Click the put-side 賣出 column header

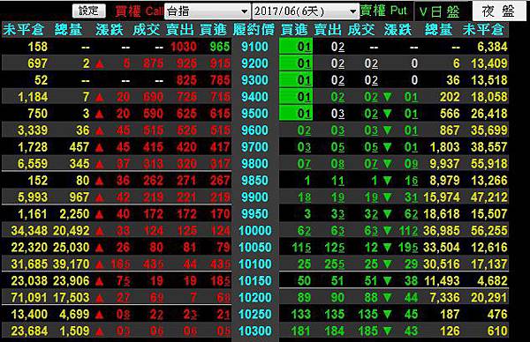[328, 30]
